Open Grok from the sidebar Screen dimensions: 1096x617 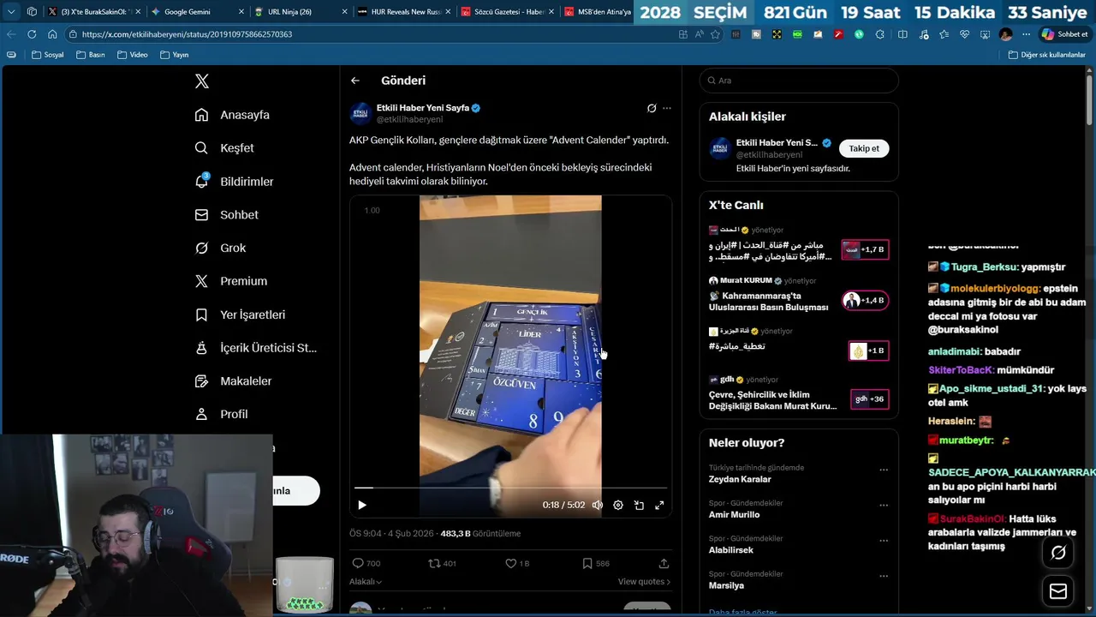pyautogui.click(x=220, y=249)
